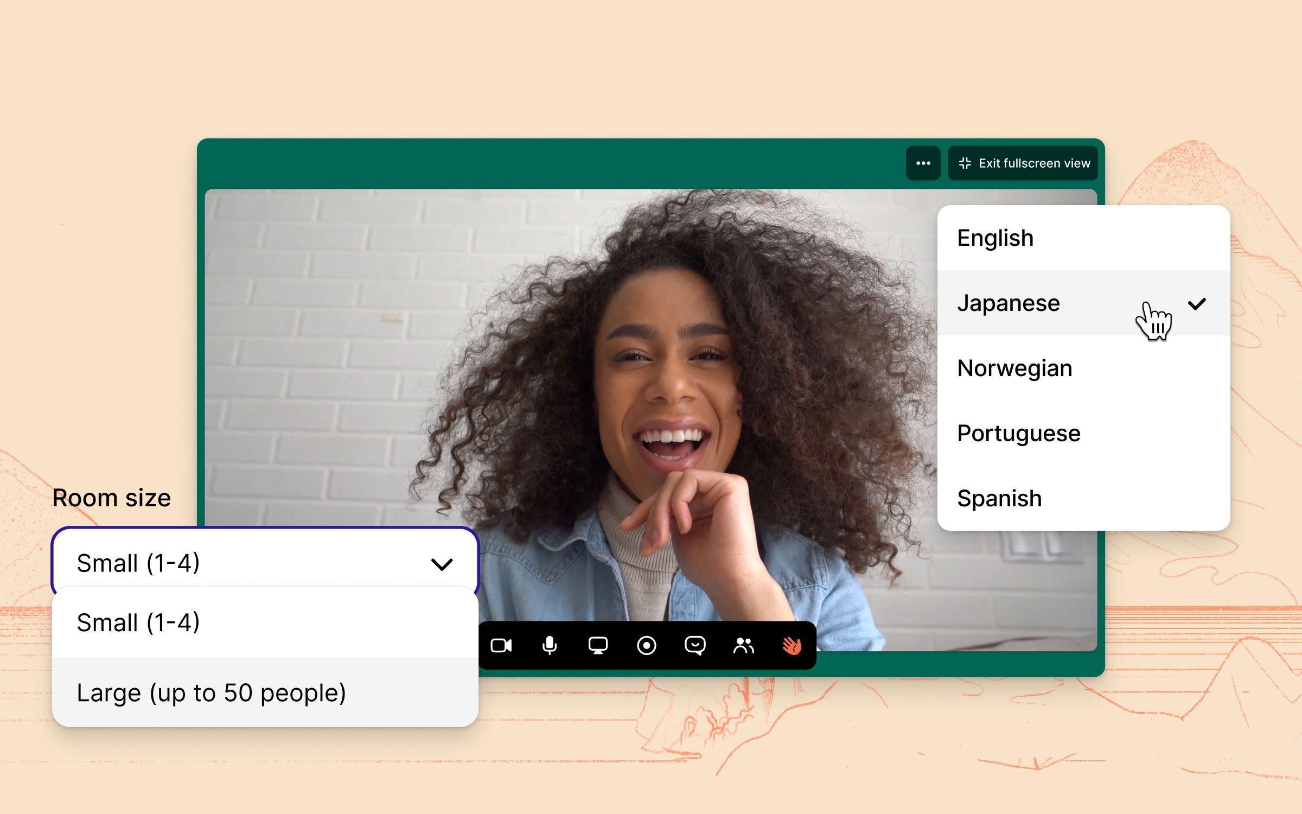Image resolution: width=1302 pixels, height=814 pixels.
Task: Open Spanish language option
Action: (x=1000, y=498)
